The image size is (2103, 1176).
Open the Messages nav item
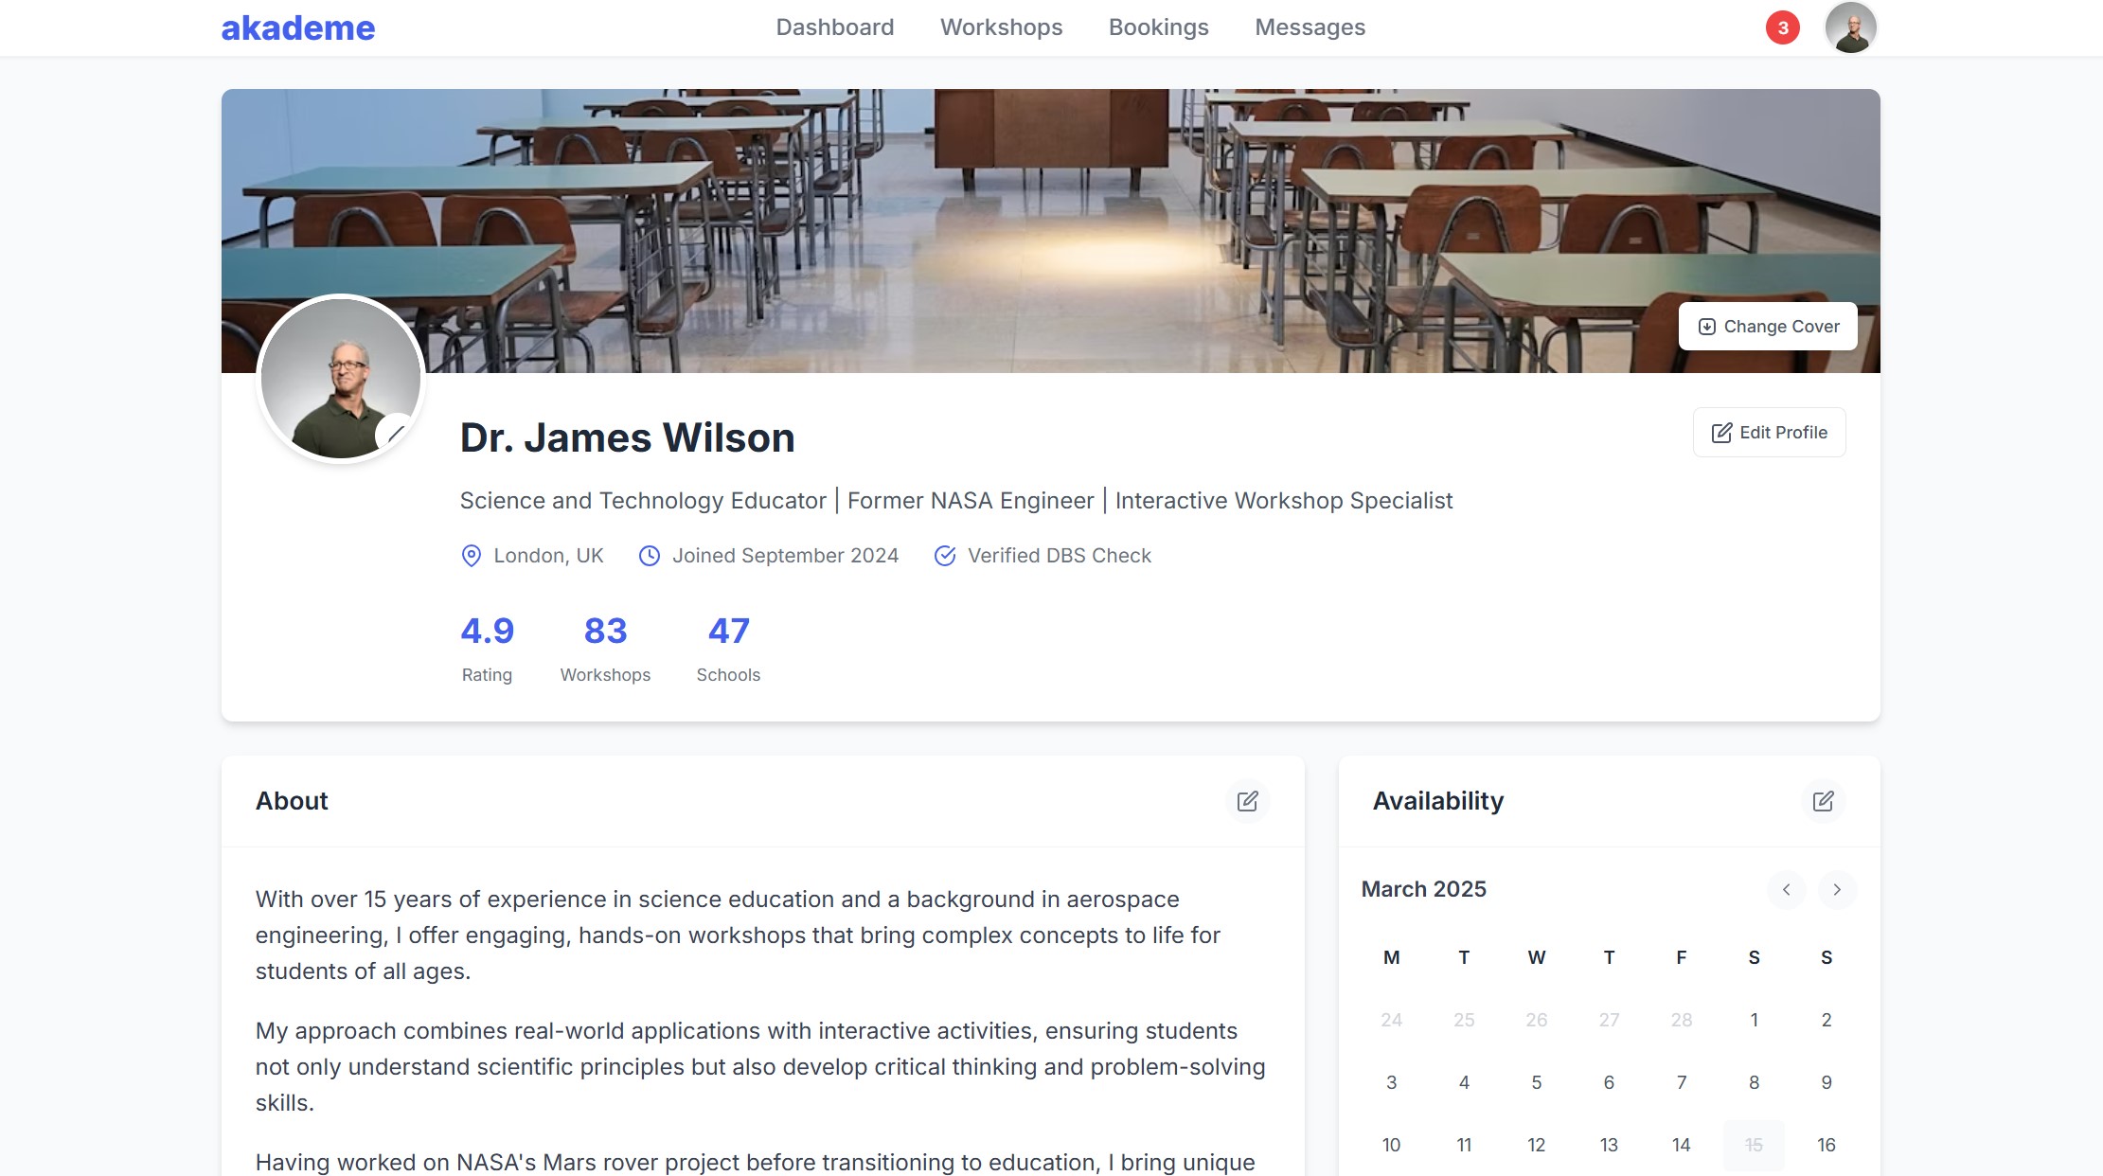coord(1310,27)
